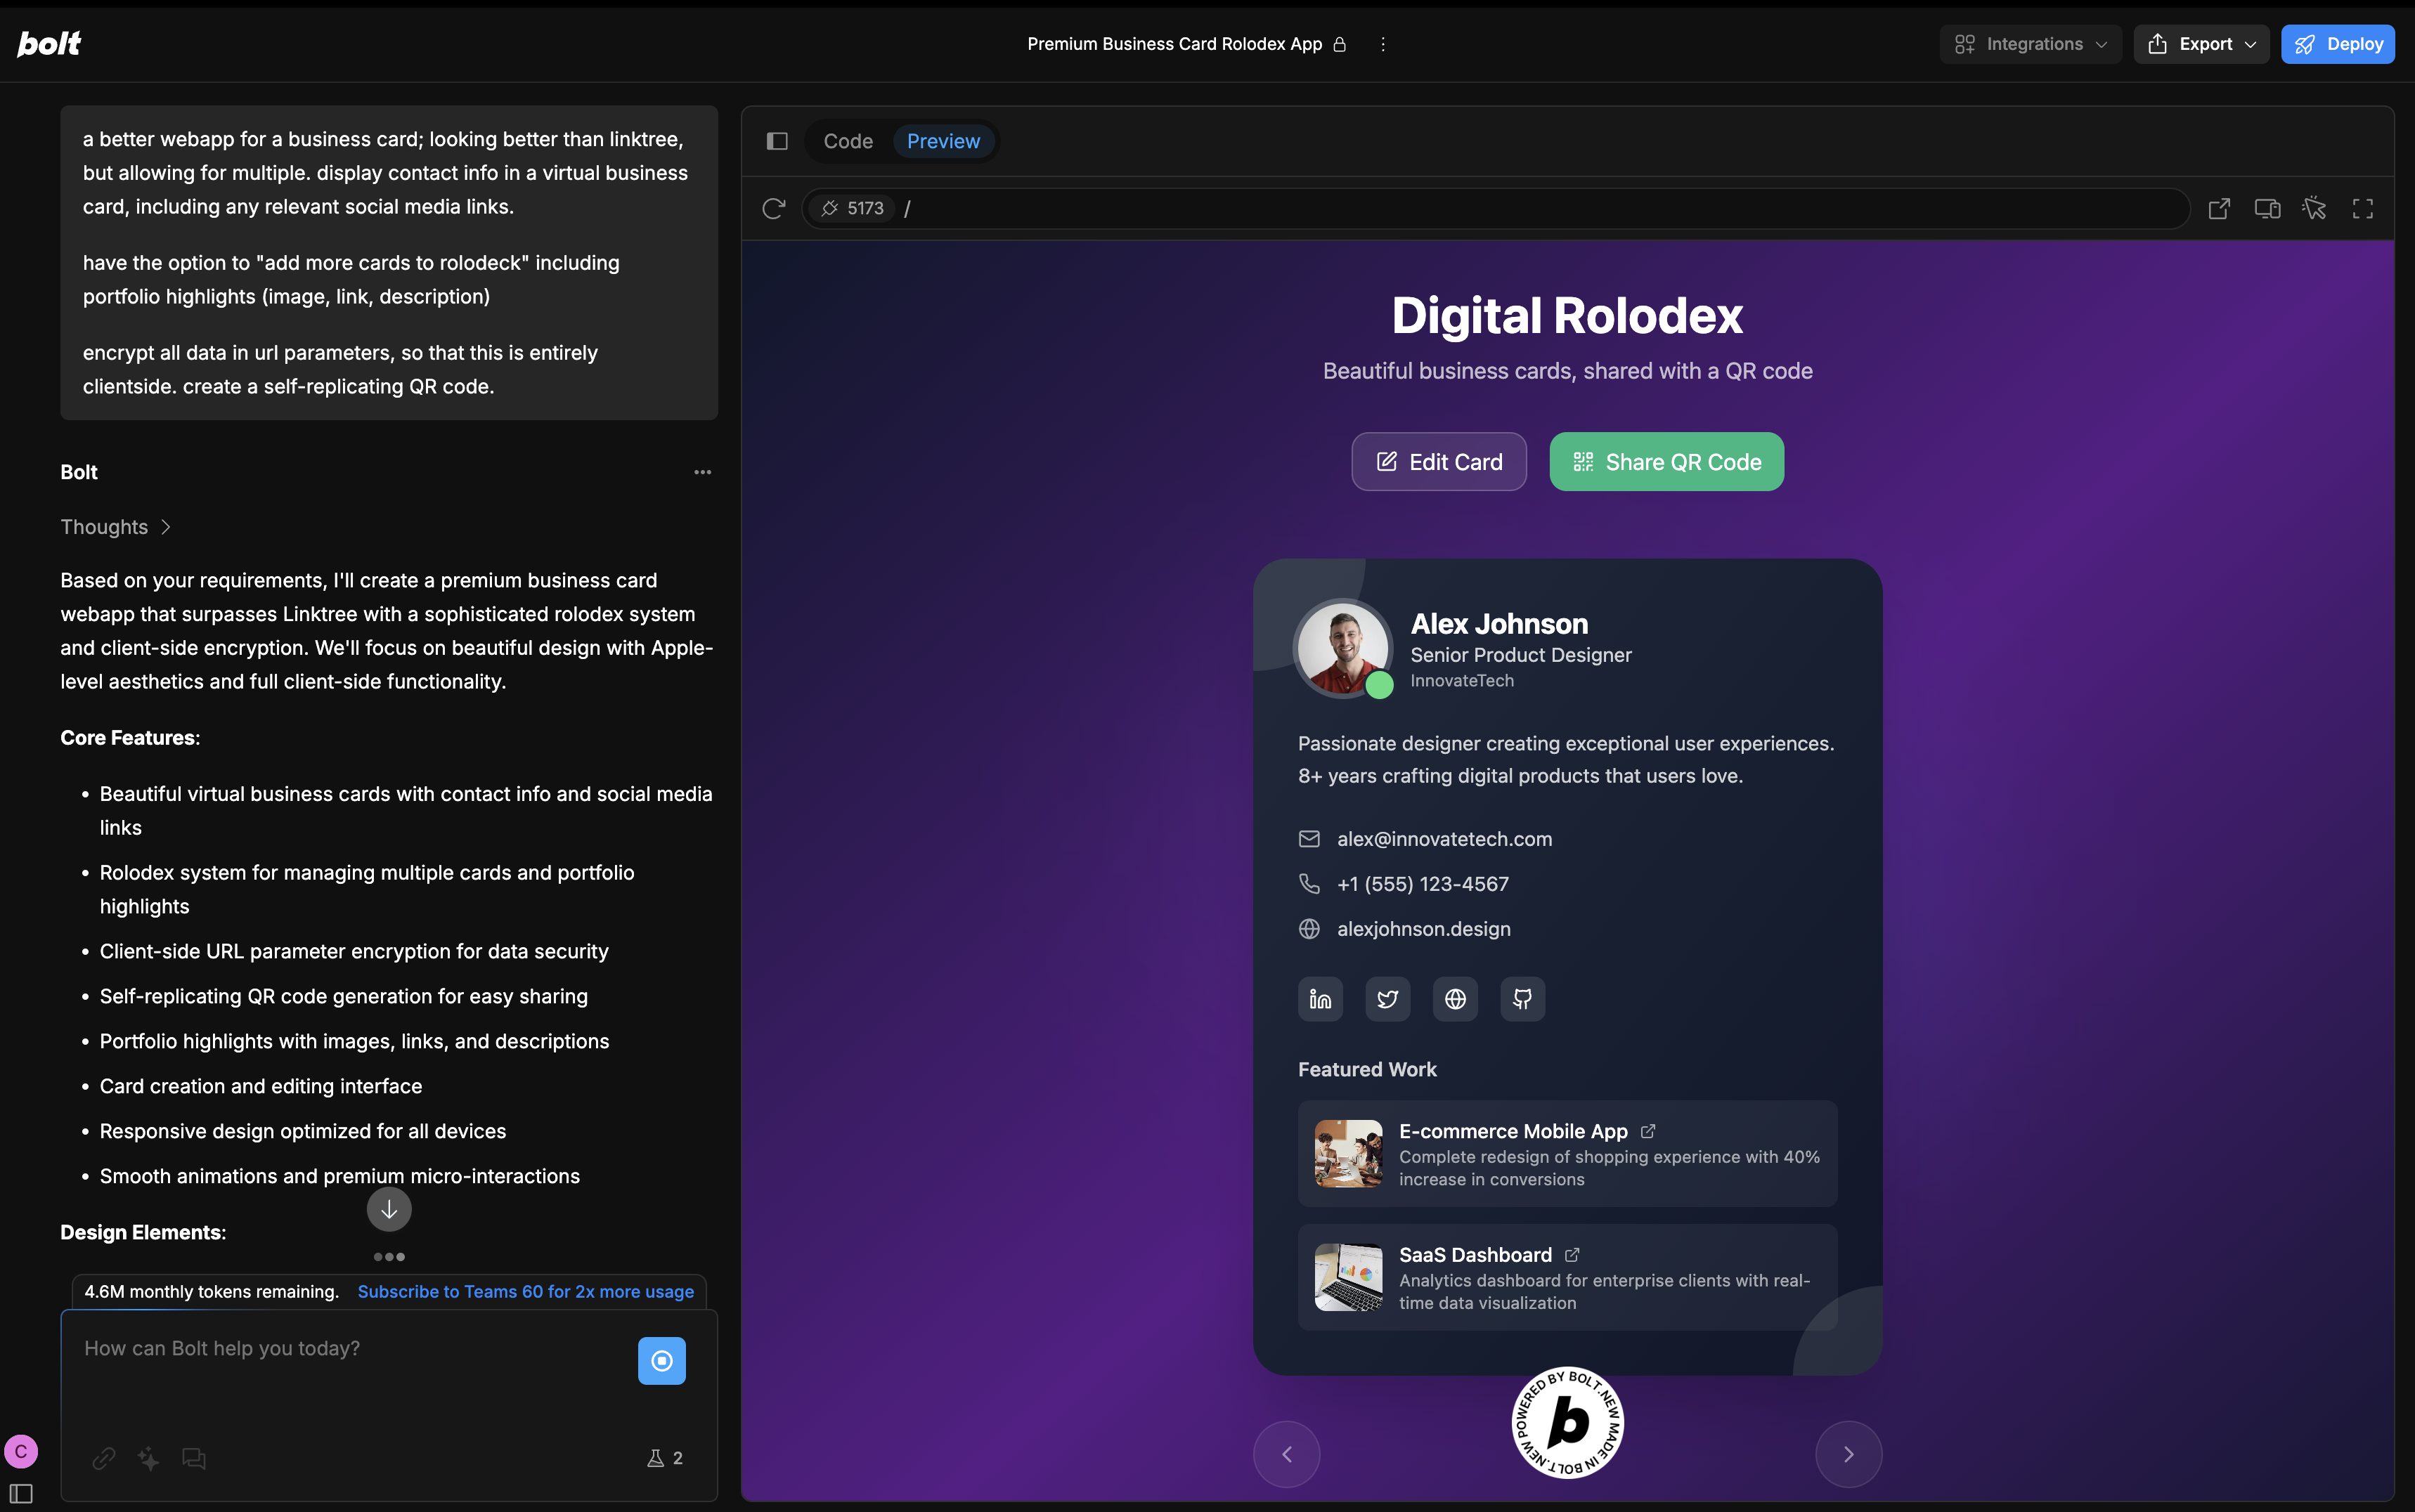Screen dimensions: 2415x1512
Task: Click Subscribe to Teams 60 link
Action: (525, 1291)
